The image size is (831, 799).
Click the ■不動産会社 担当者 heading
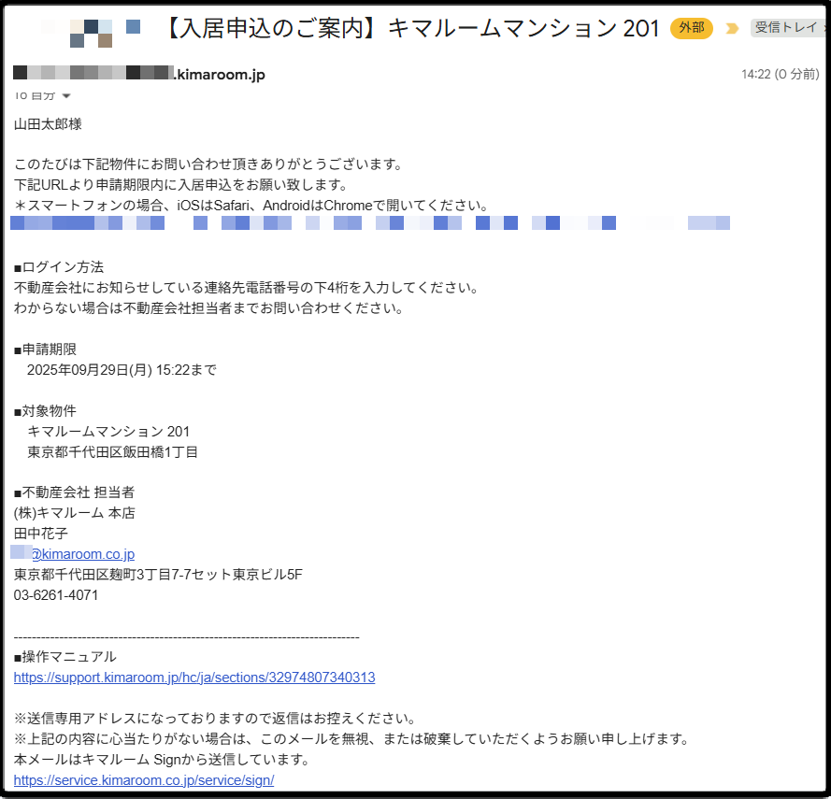click(x=74, y=492)
